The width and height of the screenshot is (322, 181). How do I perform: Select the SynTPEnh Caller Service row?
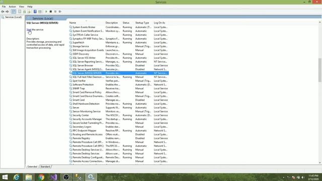pyautogui.click(x=119, y=35)
